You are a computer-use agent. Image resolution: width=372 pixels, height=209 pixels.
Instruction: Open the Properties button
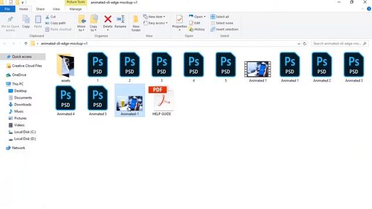pyautogui.click(x=180, y=23)
